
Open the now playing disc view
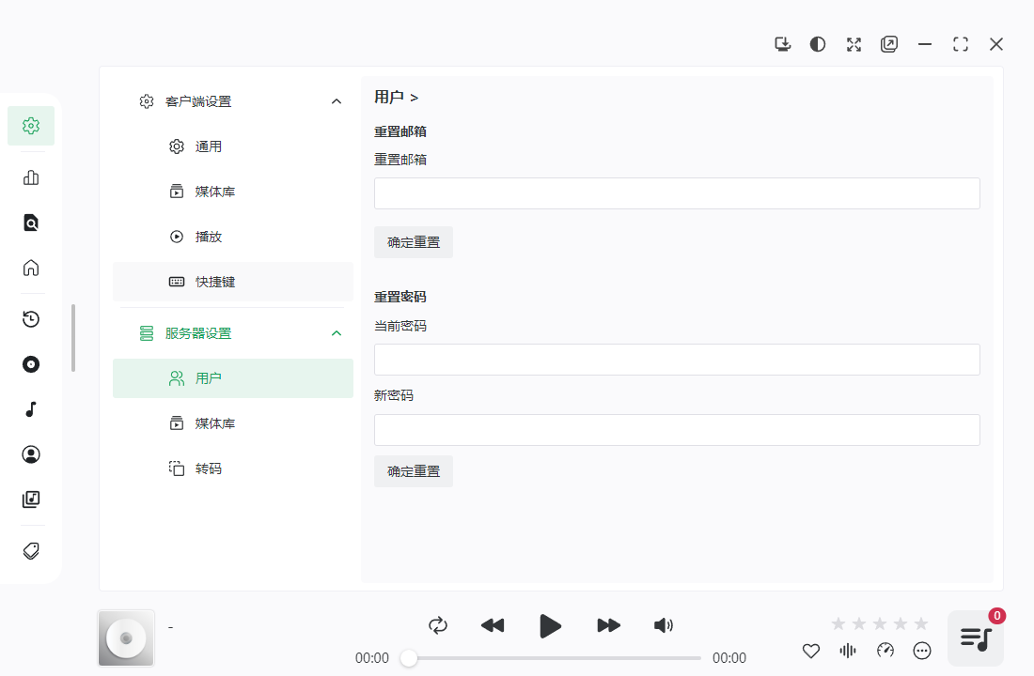coord(30,364)
